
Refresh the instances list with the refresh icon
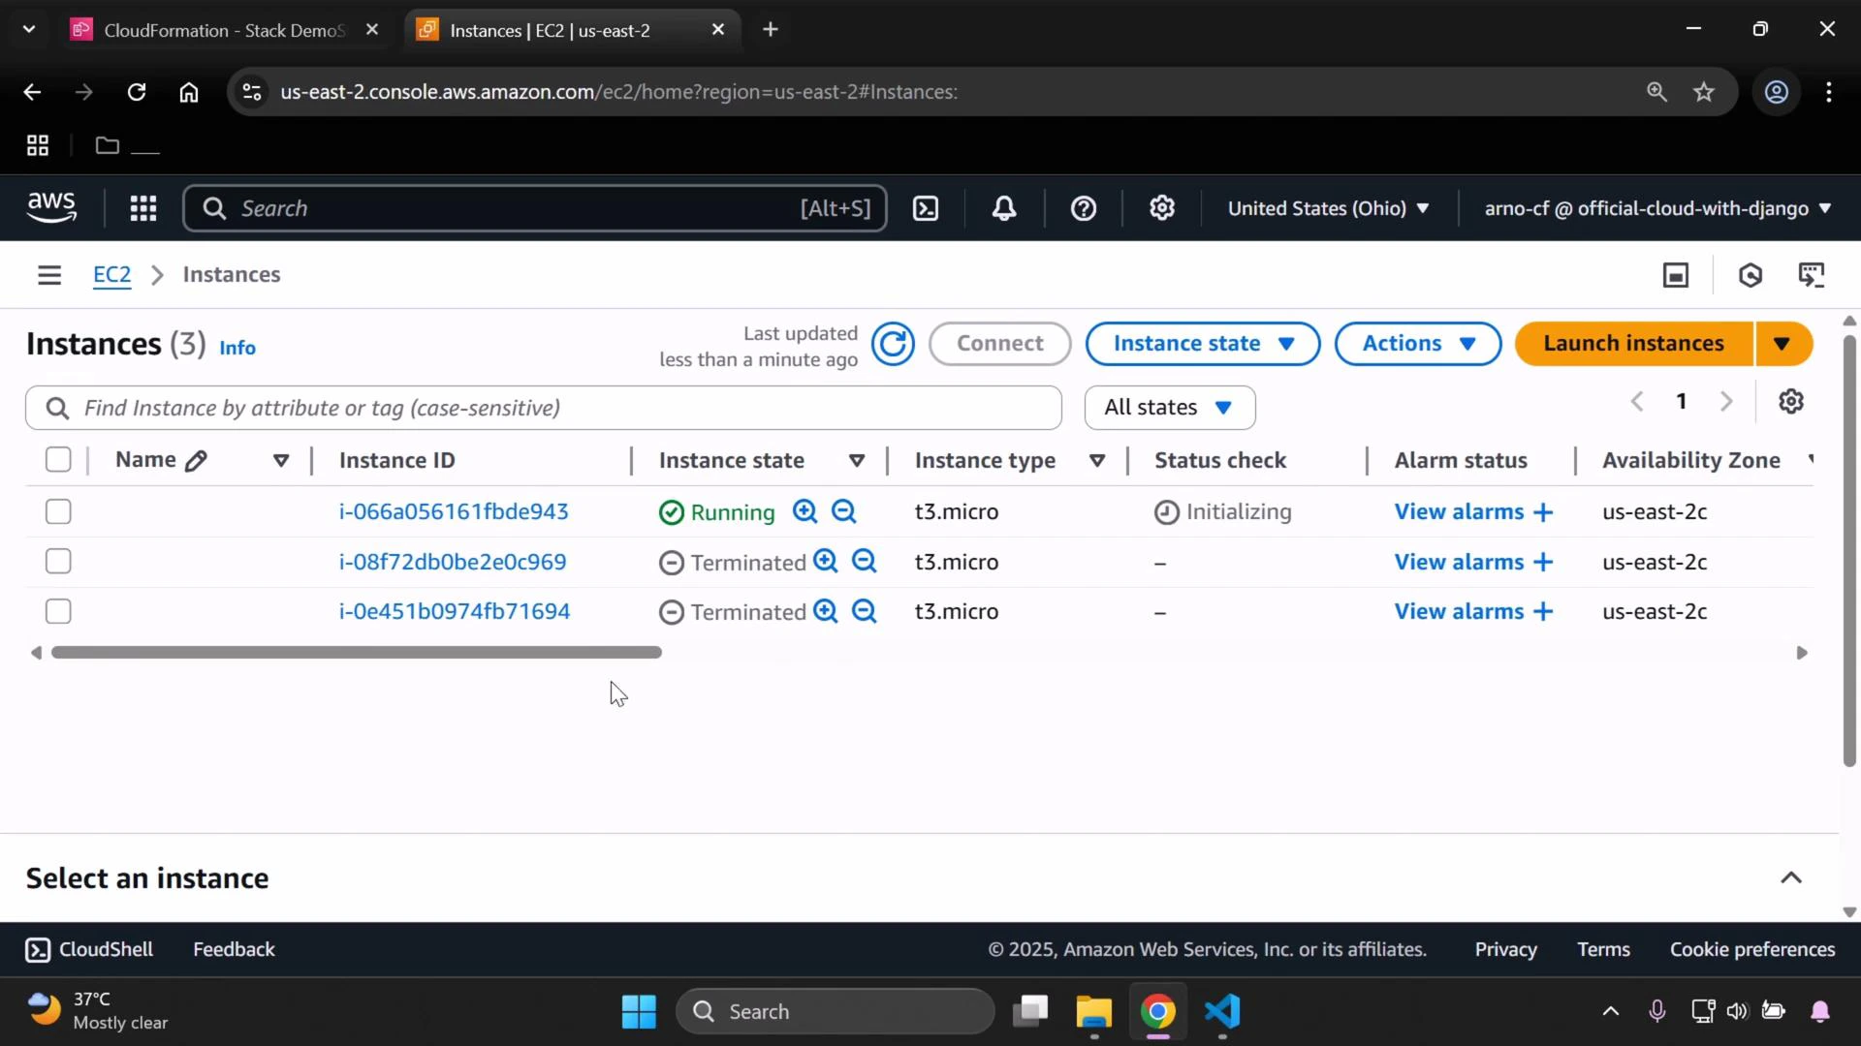[893, 345]
